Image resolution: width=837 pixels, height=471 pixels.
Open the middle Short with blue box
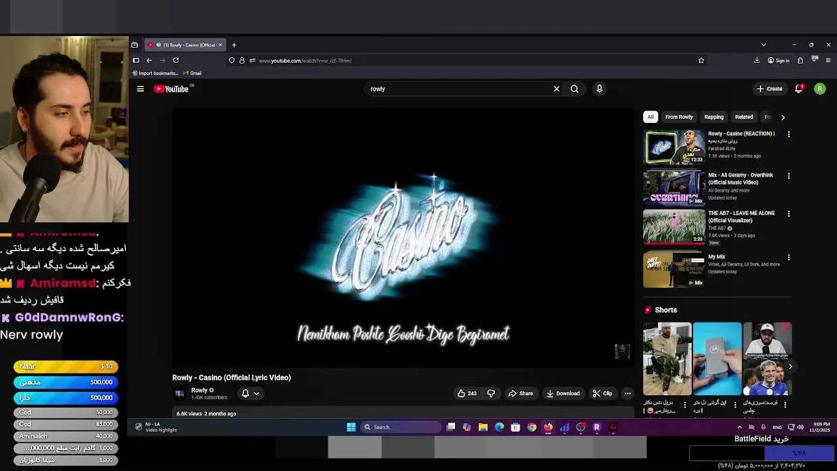(x=717, y=359)
